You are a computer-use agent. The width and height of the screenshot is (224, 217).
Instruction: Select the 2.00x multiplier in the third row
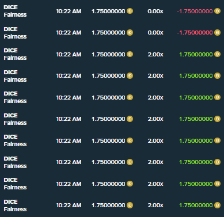click(155, 54)
